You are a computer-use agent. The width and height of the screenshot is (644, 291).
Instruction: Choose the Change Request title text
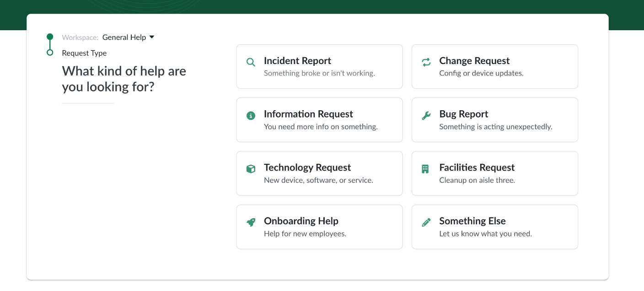point(474,61)
